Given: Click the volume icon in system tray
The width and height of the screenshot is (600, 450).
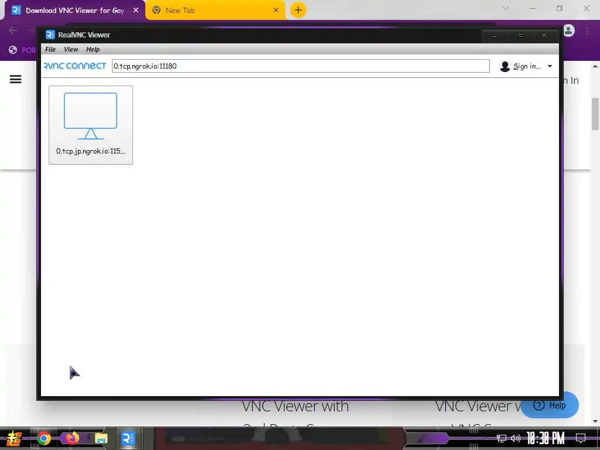Looking at the screenshot, I should point(516,438).
